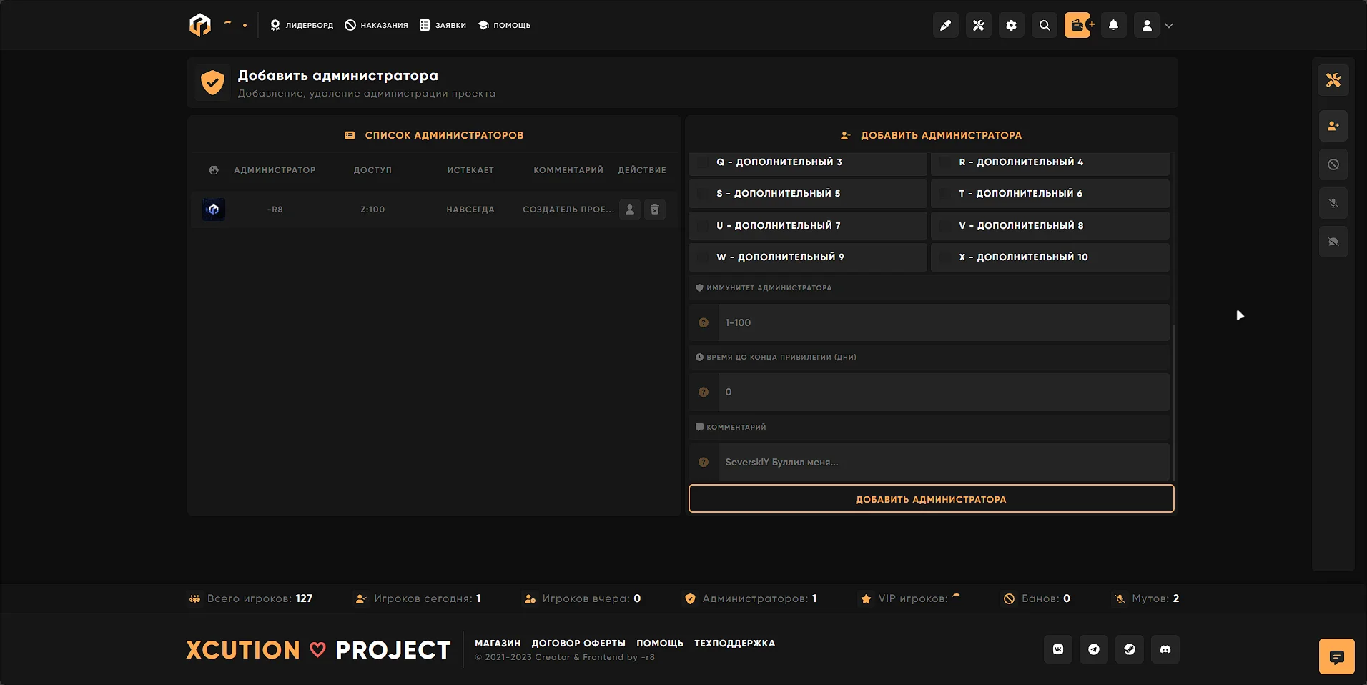Click the eyedropper icon in top bar
This screenshot has width=1367, height=685.
[x=945, y=25]
